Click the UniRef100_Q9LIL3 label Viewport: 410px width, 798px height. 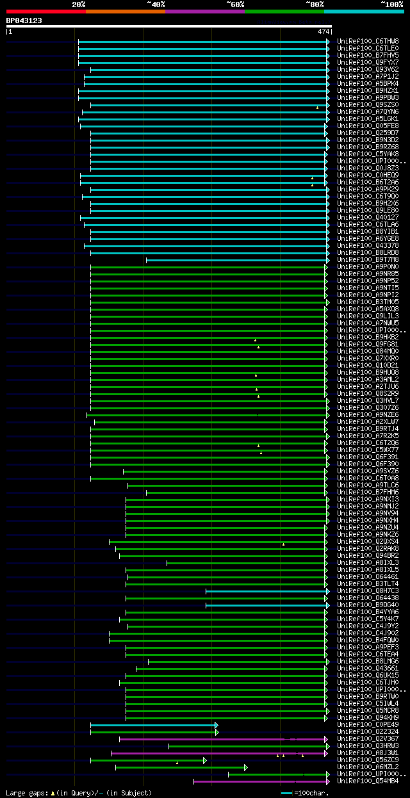tap(368, 316)
